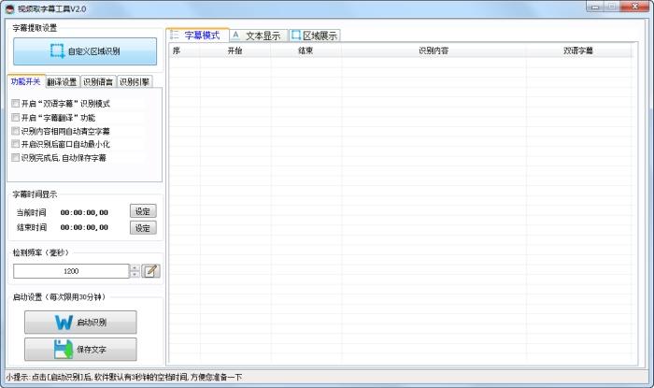Tick 开启识别后窗口自动最小化 checkbox

[x=16, y=144]
